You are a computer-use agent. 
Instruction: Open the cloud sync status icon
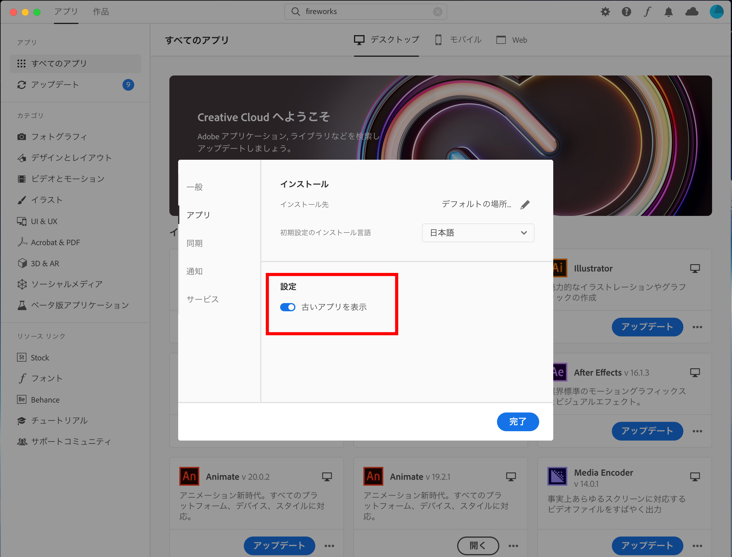click(x=692, y=12)
